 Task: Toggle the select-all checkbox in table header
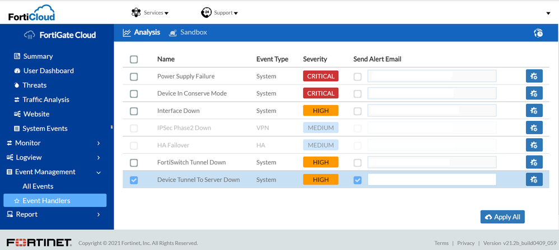click(x=134, y=59)
